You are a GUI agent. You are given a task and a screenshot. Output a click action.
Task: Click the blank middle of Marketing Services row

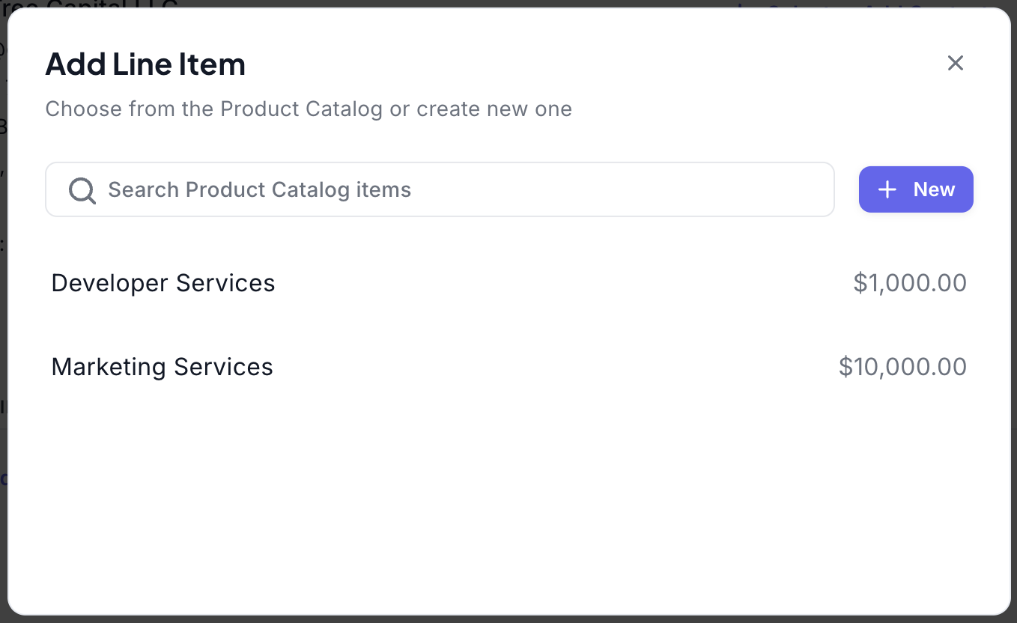[x=554, y=367]
